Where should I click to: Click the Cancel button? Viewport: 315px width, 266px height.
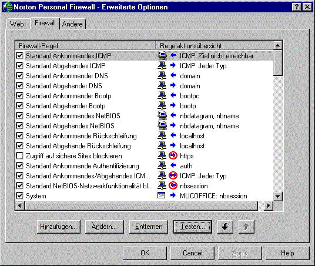tap(192, 253)
